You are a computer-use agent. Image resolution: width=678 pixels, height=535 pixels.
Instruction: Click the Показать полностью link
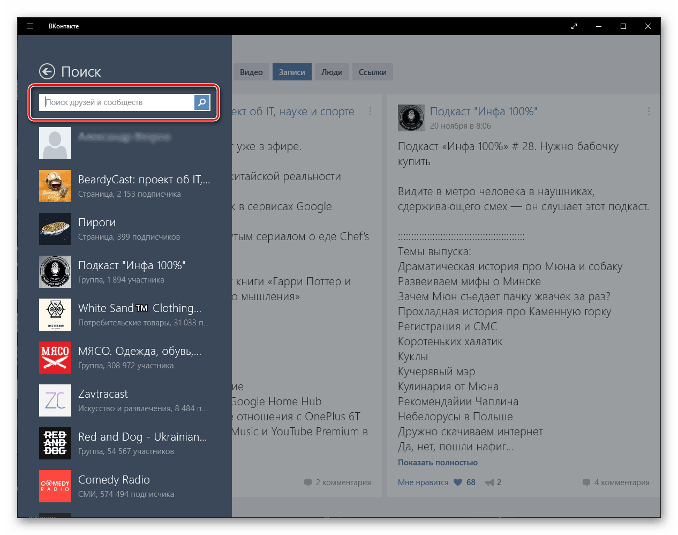[x=438, y=463]
